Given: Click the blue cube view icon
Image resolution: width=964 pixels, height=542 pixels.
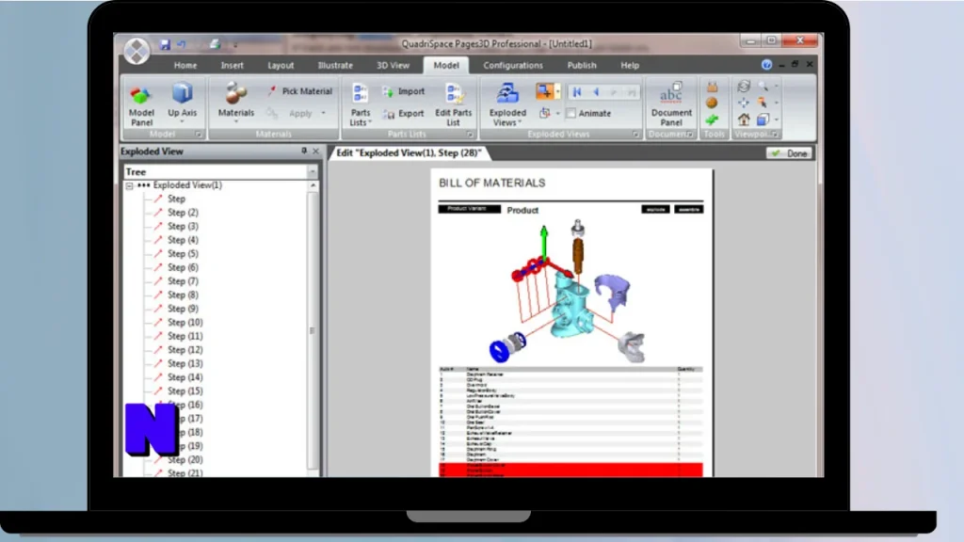Looking at the screenshot, I should 763,120.
